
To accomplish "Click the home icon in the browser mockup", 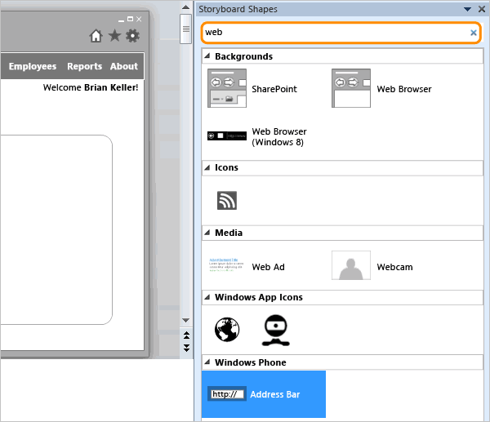I will coord(96,36).
